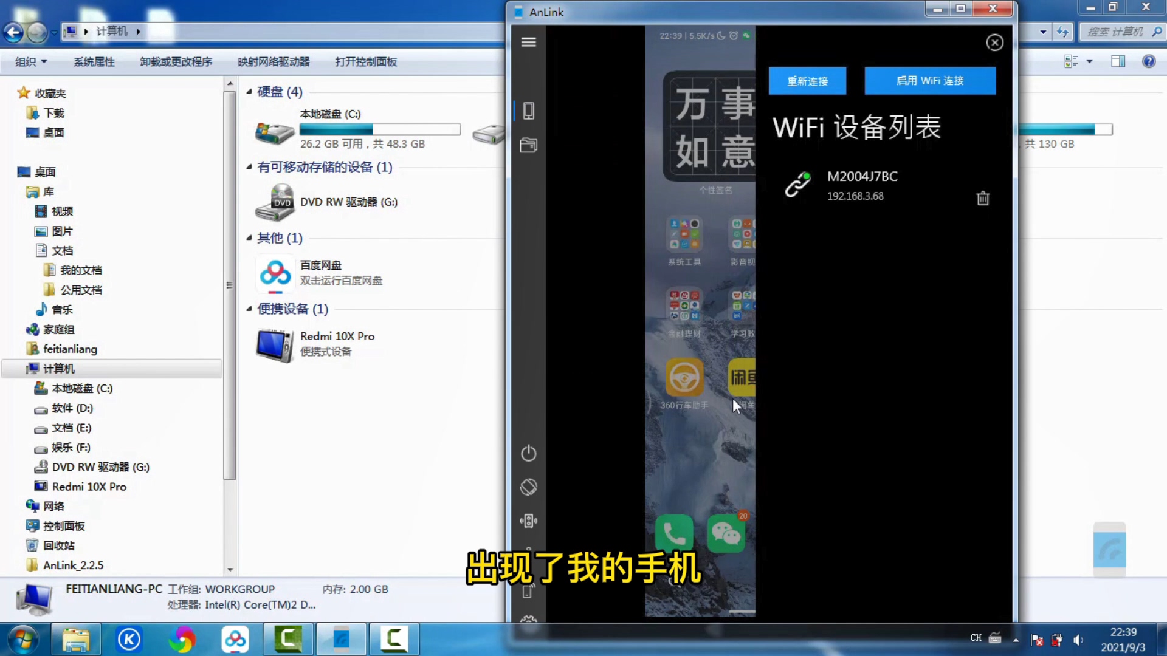
Task: Collapse the 硬盘 (4) section
Action: 249,92
